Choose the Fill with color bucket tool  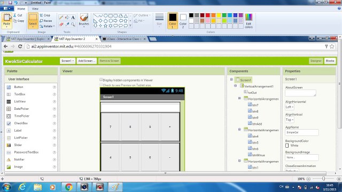pyautogui.click(x=67, y=18)
